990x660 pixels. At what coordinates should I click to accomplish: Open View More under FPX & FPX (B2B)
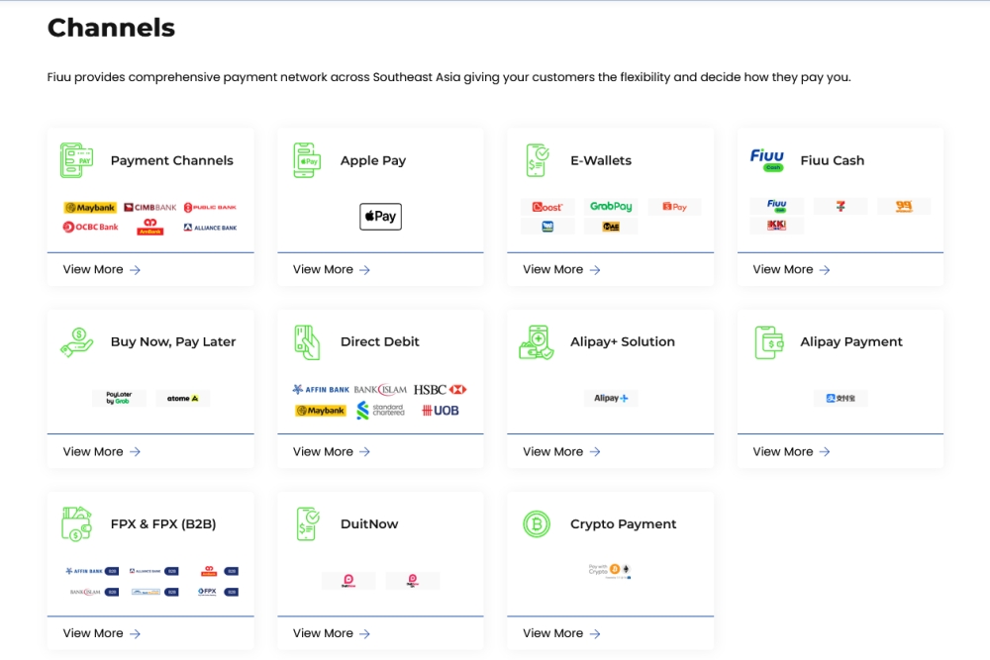[102, 633]
